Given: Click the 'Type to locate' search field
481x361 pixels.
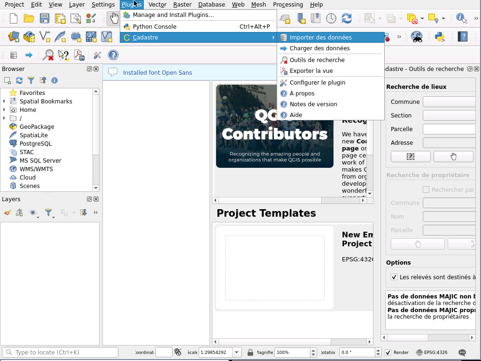Looking at the screenshot, I should coord(60,353).
